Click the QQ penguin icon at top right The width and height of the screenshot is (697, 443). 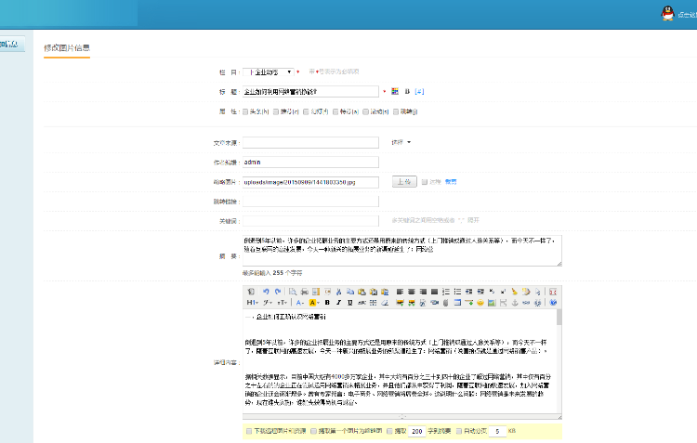click(x=665, y=13)
